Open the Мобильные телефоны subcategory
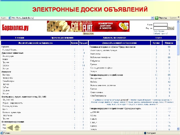The width and height of the screenshot is (180, 135). [x=100, y=57]
